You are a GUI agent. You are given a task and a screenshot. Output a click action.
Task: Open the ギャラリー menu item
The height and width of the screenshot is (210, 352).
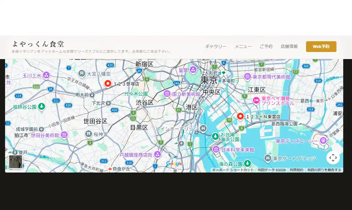point(215,47)
